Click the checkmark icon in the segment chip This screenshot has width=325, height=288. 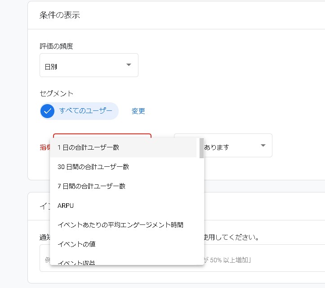point(48,111)
